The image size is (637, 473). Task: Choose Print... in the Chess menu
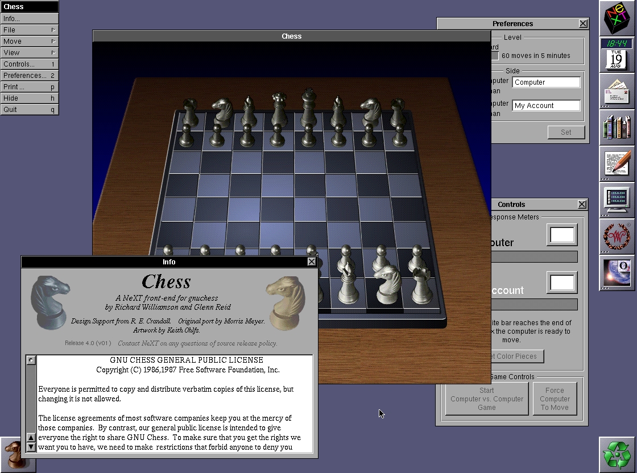point(29,87)
